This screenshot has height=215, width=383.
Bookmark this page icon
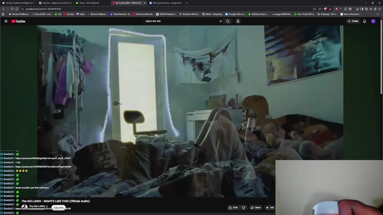[17, 9]
